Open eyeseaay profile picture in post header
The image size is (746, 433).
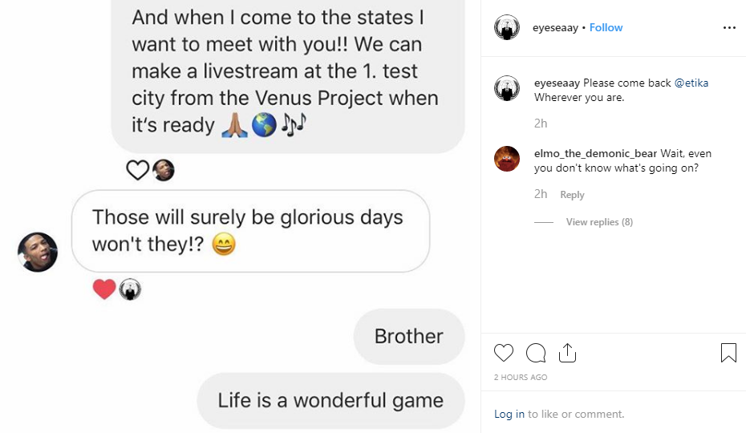pos(507,27)
